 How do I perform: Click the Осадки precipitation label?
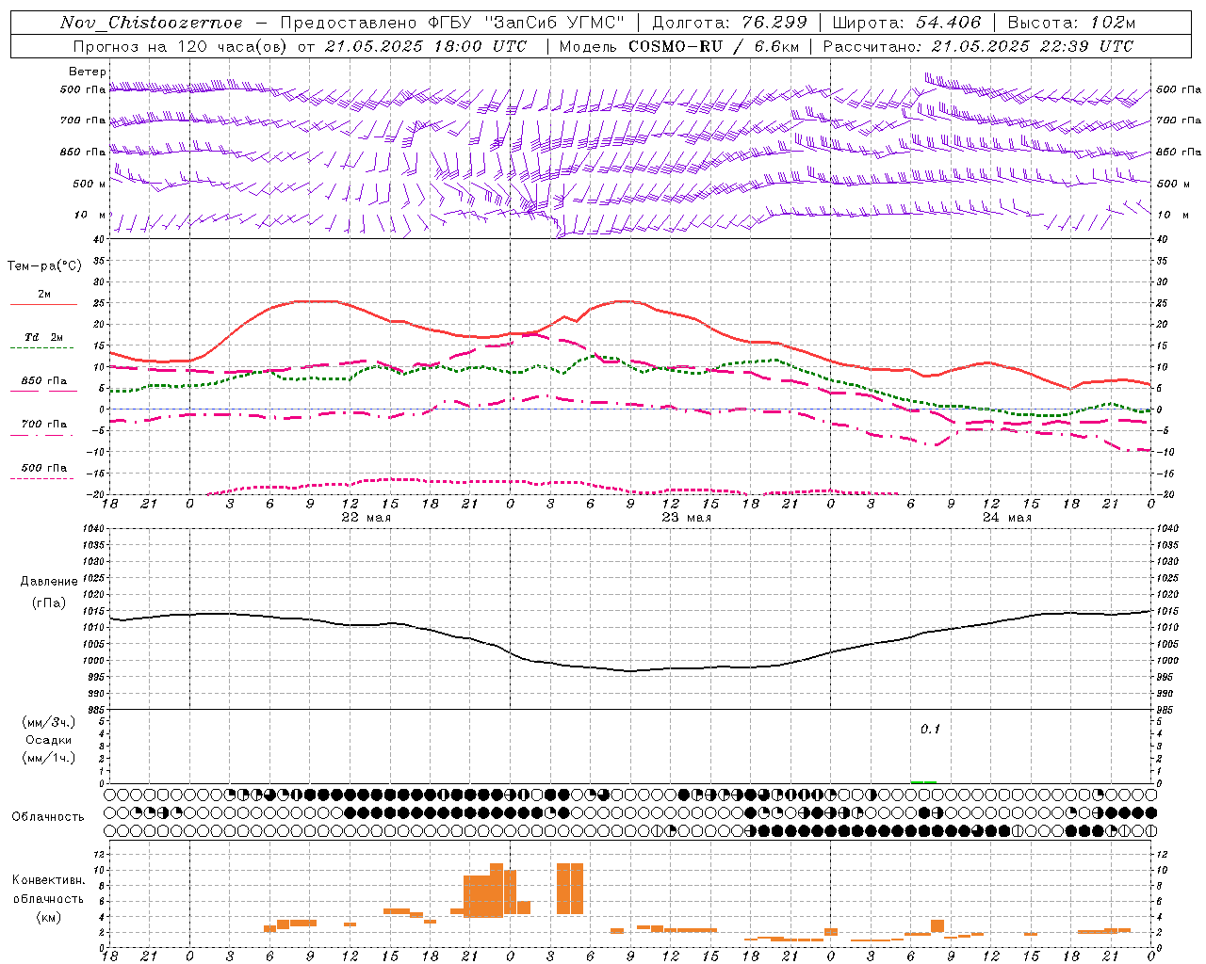click(x=49, y=740)
